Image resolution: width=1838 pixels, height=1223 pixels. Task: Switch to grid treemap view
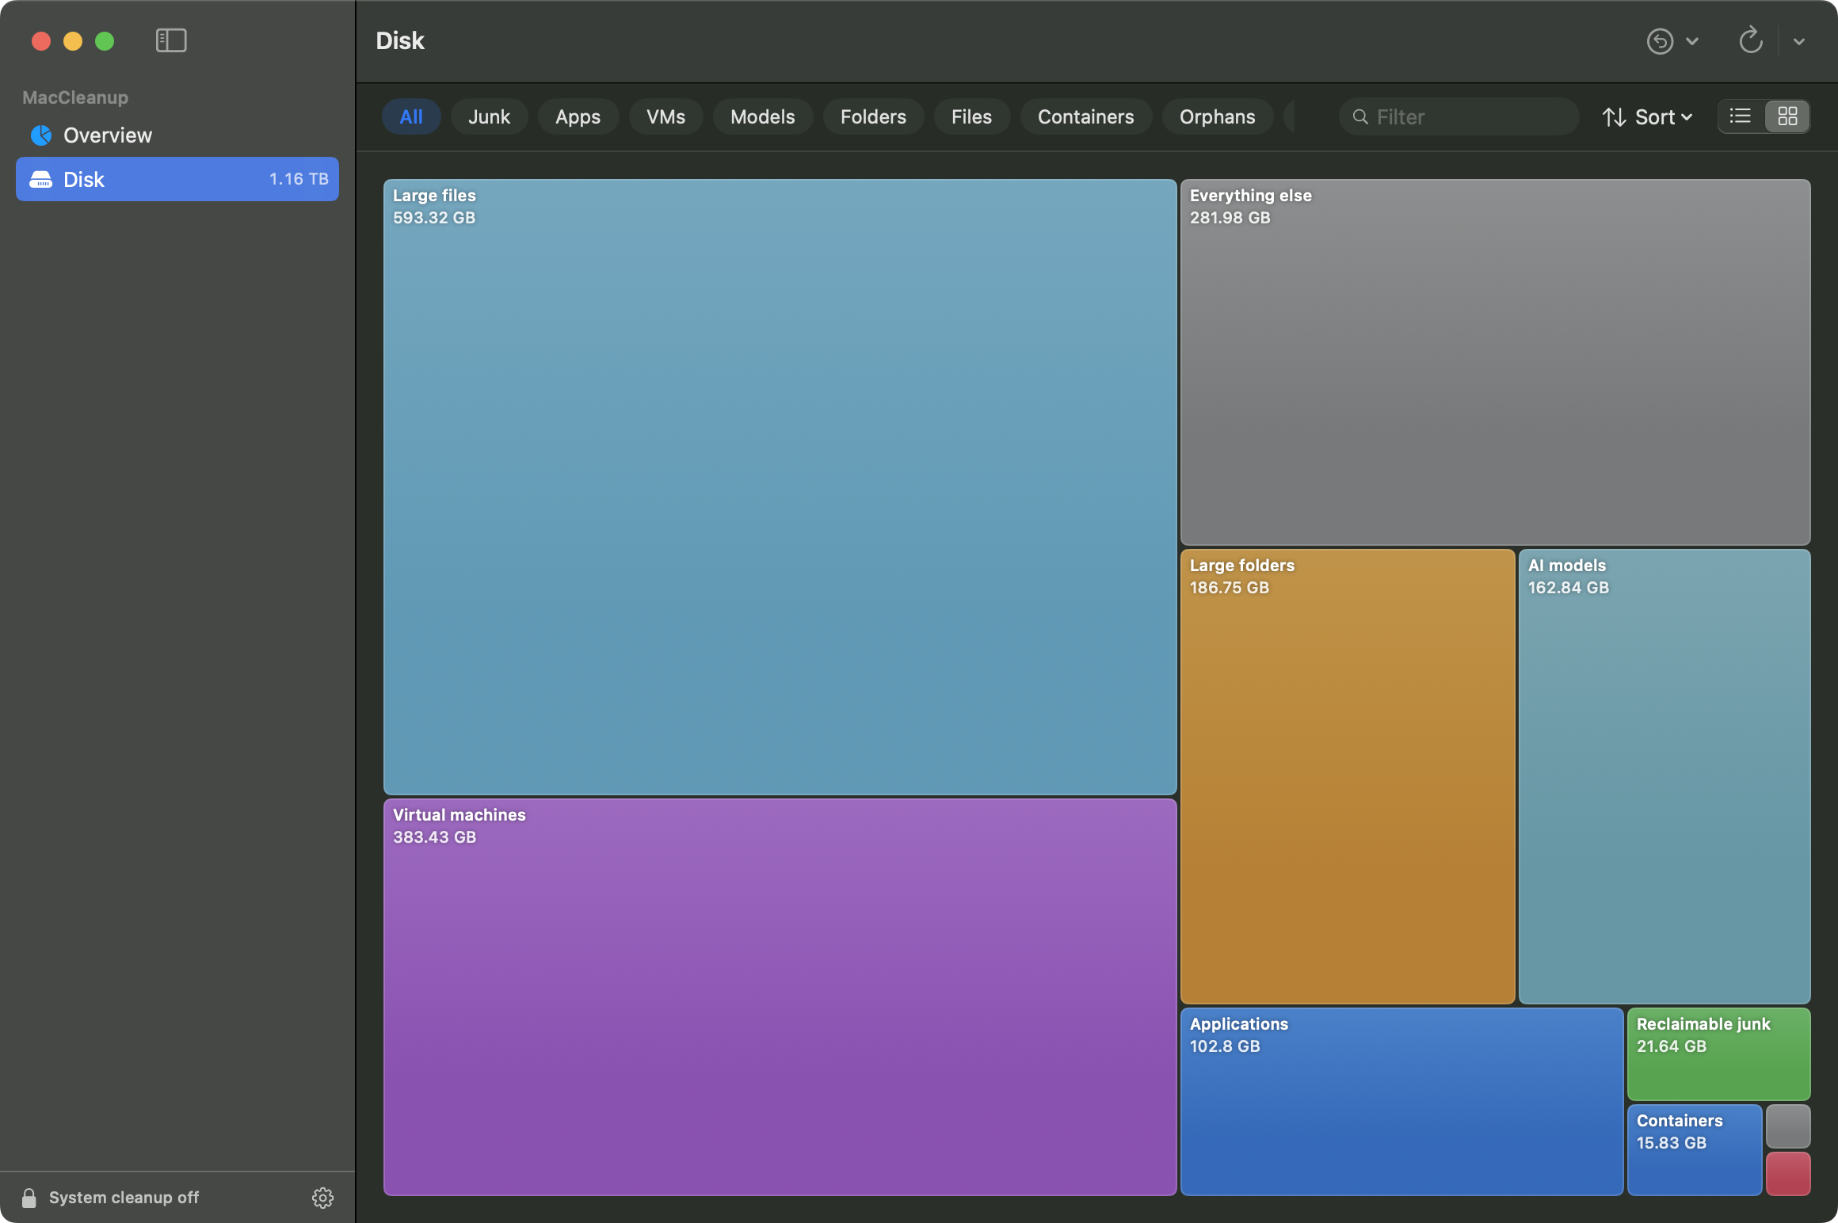[1787, 116]
